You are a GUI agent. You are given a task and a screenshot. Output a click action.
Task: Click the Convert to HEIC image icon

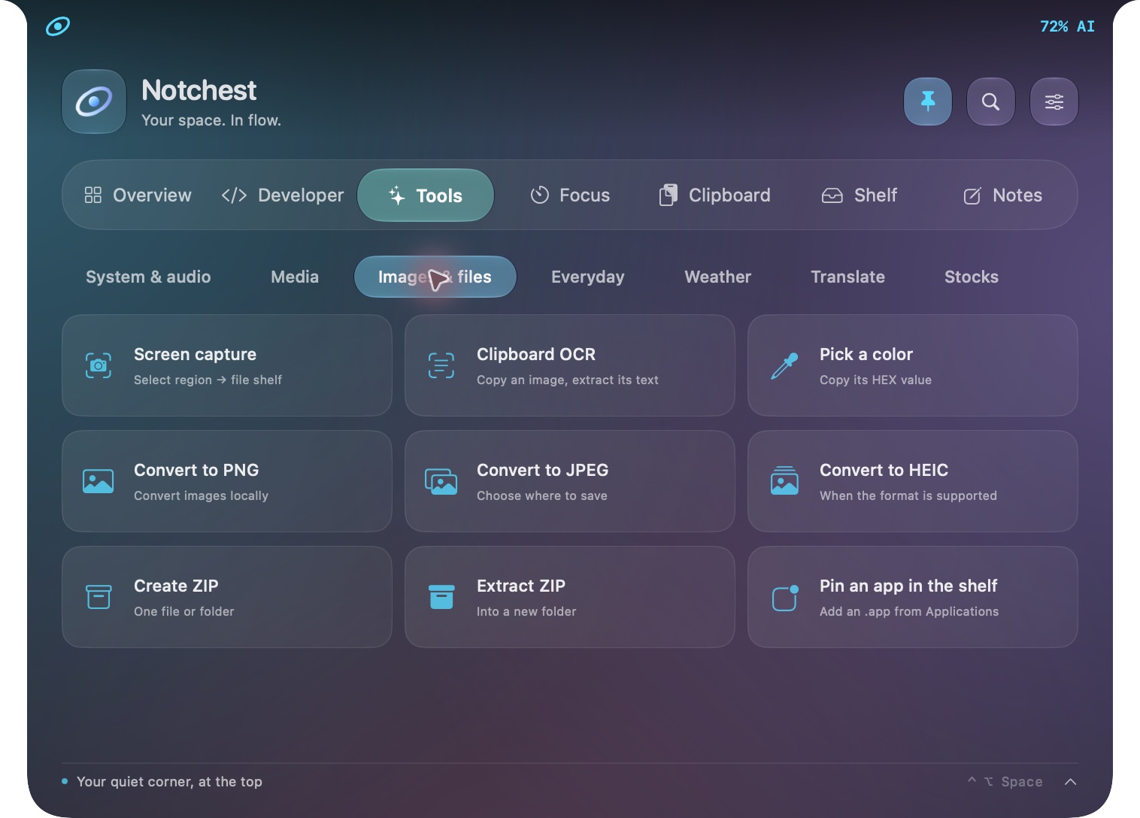[x=784, y=480]
